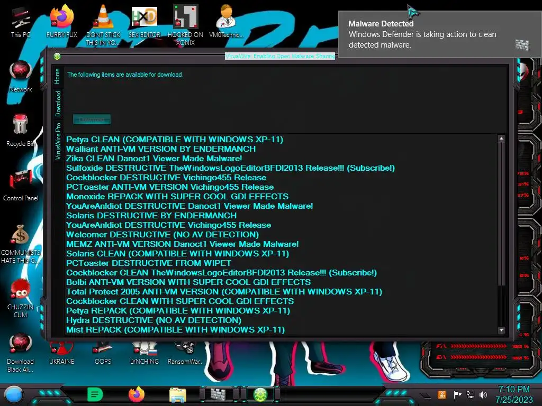Click the greyed-out Download button
This screenshot has height=406, width=542.
(x=92, y=119)
